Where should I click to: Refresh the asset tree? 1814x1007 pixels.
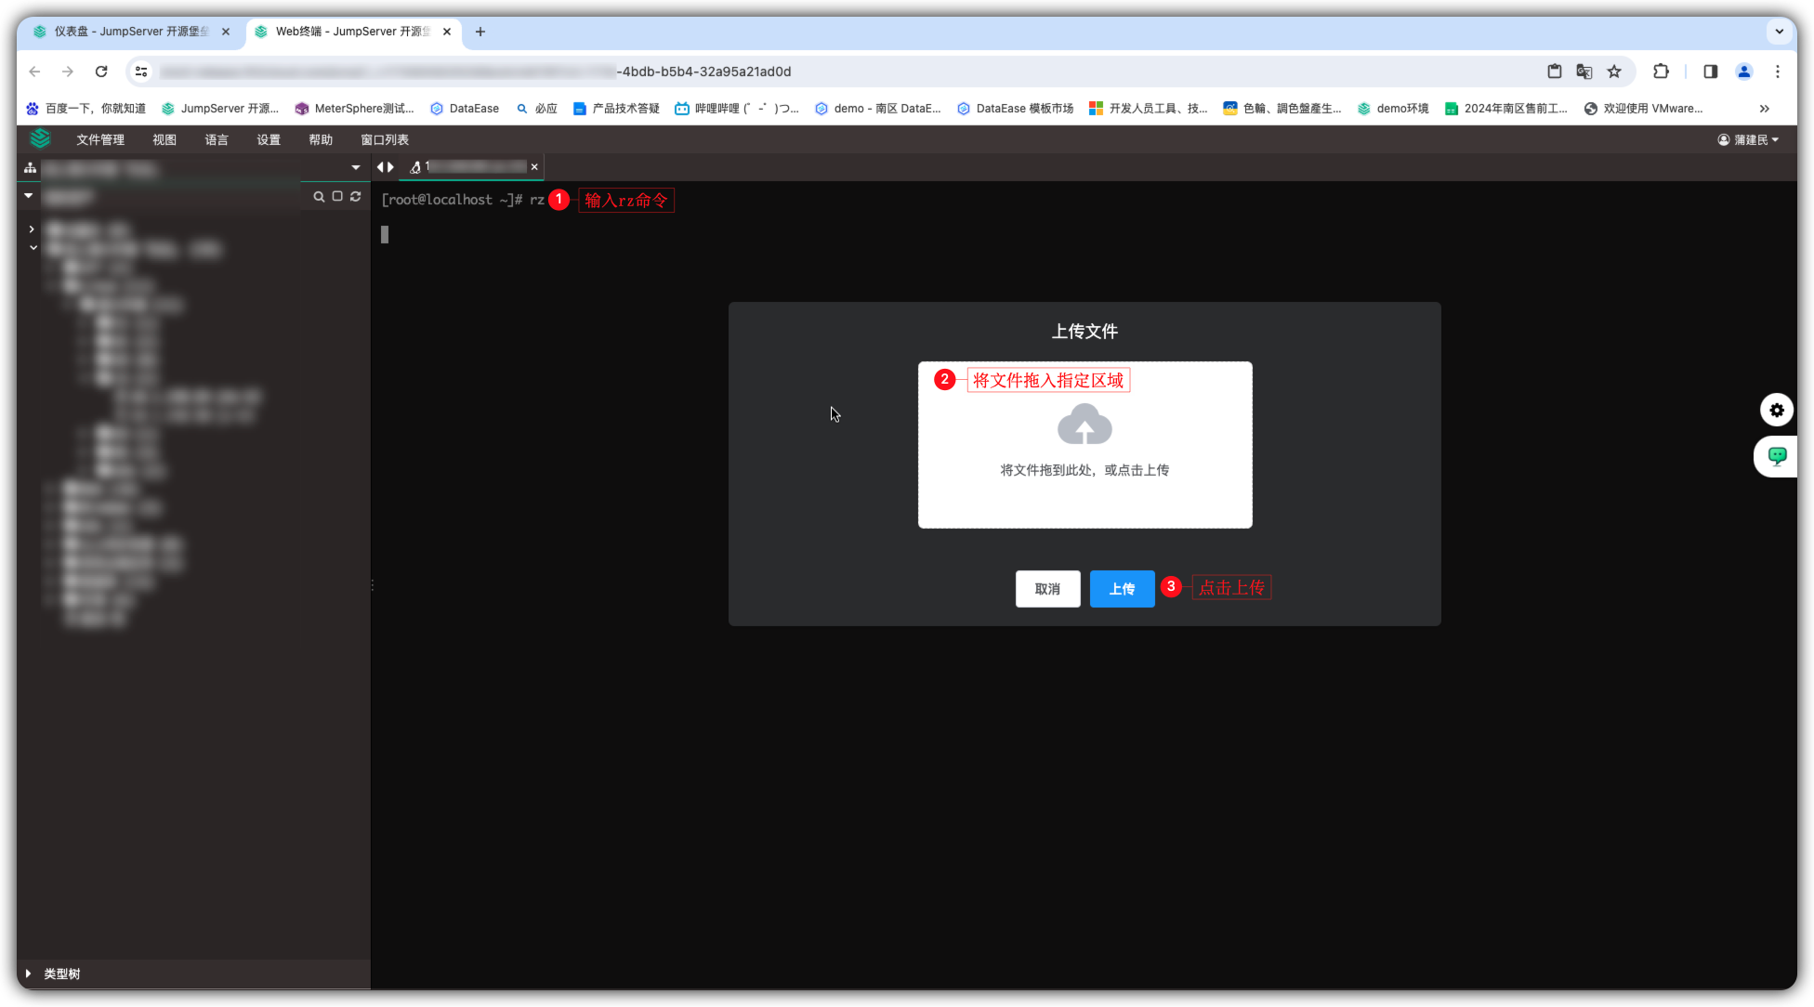(355, 197)
